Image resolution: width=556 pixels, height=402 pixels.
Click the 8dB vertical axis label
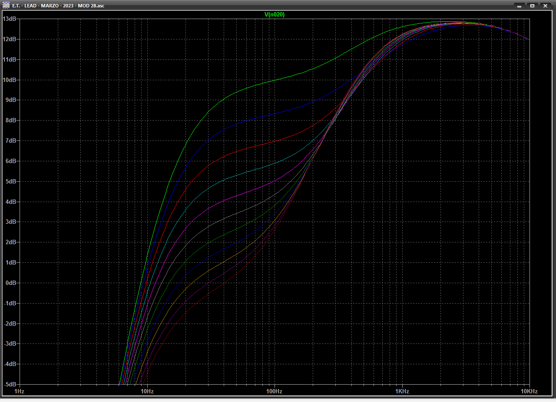[10, 120]
